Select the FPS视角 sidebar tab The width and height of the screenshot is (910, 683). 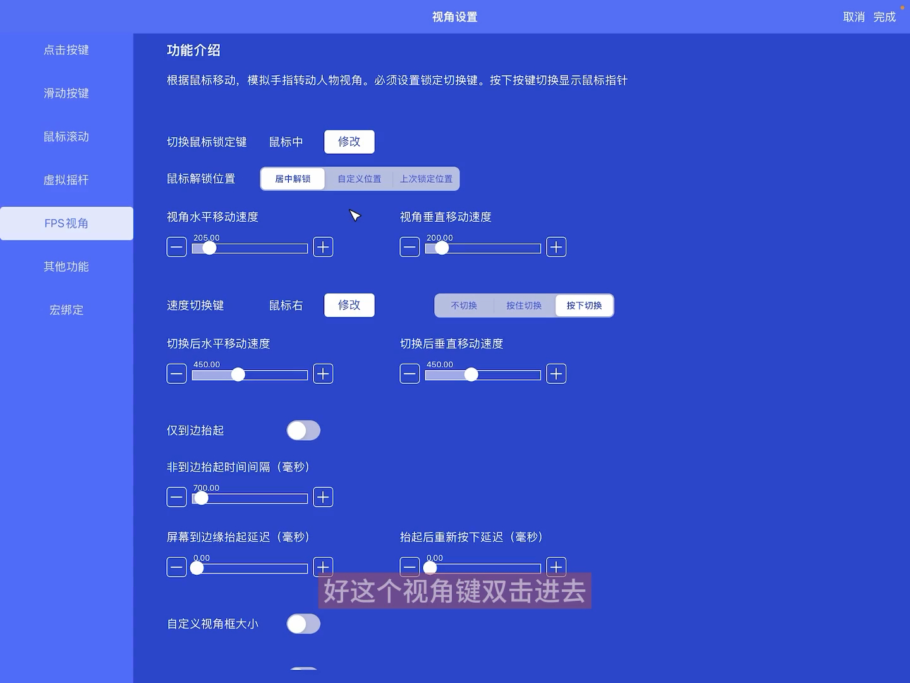(x=66, y=223)
